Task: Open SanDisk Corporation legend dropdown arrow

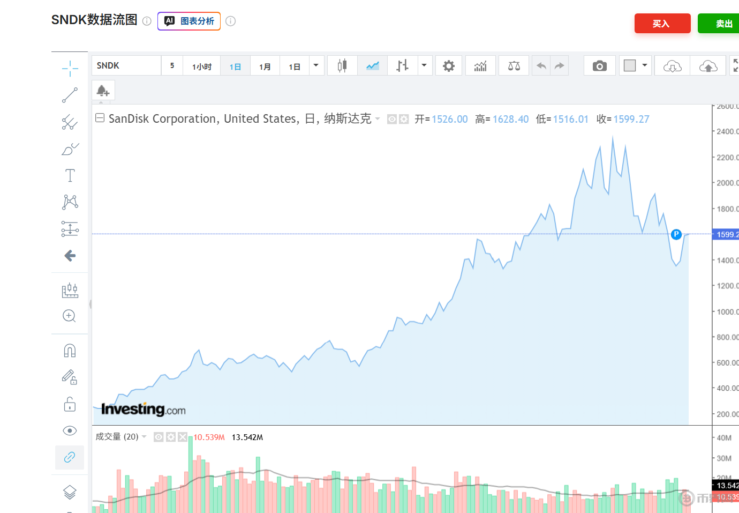Action: coord(378,119)
